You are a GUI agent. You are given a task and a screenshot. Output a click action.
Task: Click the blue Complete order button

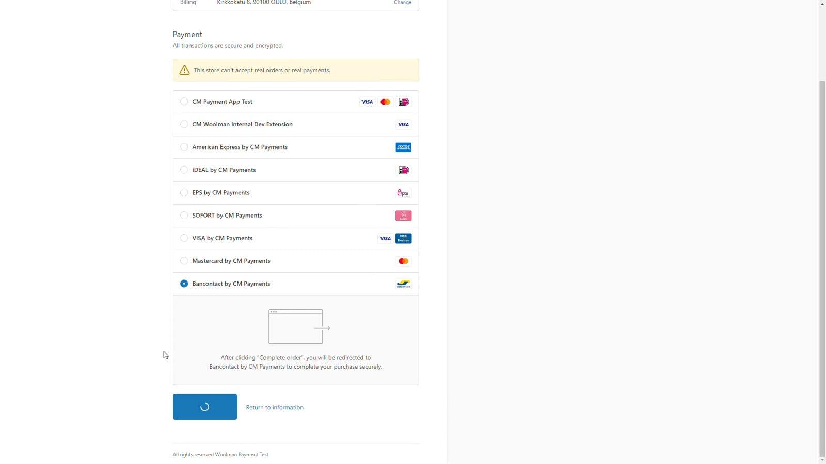[x=204, y=407]
